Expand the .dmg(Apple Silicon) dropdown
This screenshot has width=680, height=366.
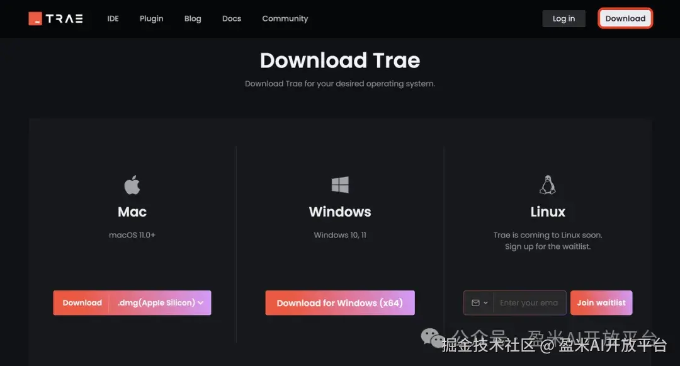click(x=160, y=302)
